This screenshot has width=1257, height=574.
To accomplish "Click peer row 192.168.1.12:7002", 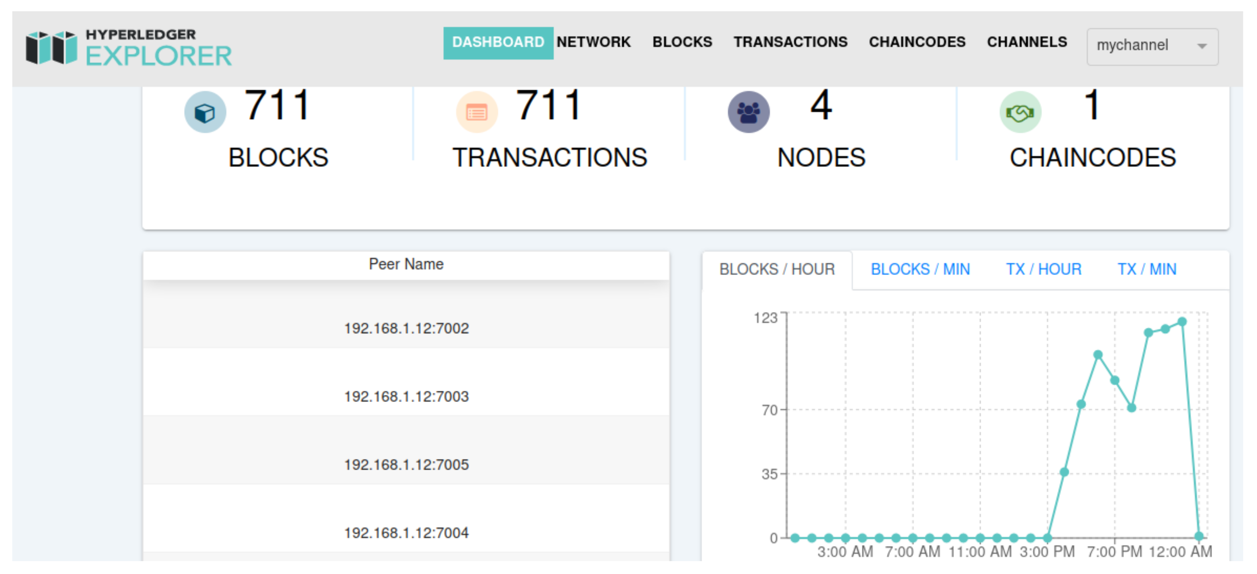I will 406,328.
